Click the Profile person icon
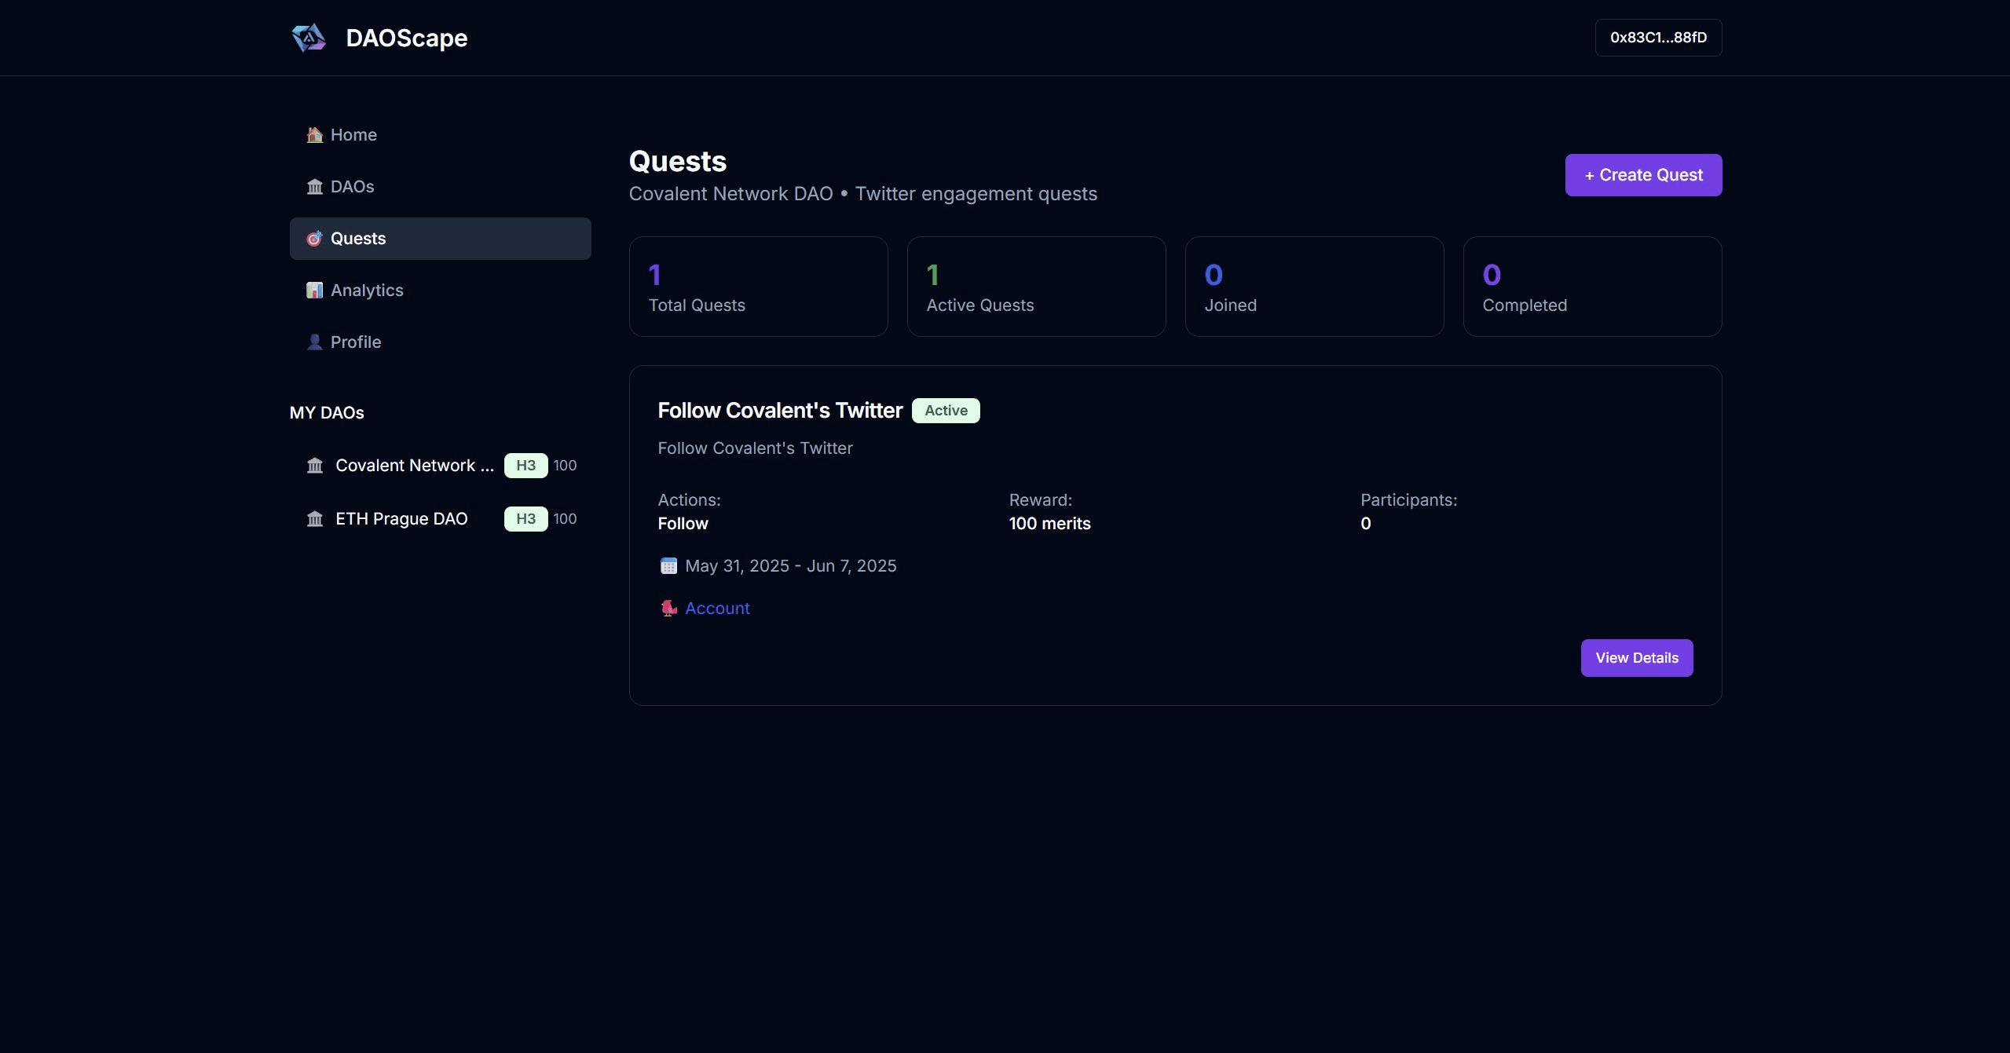Viewport: 2010px width, 1053px height. 315,342
